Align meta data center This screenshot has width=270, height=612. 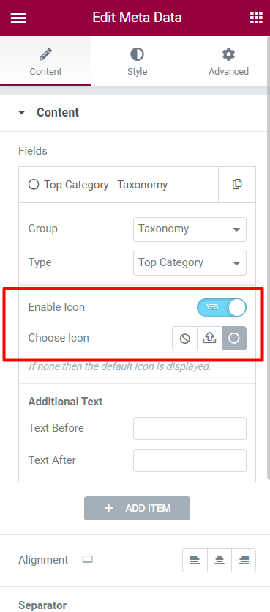click(220, 561)
